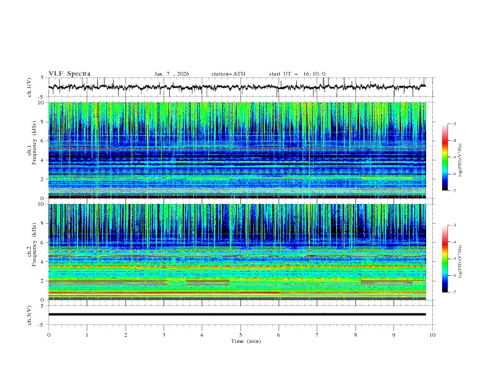Viewport: 487px width, 376px height.
Task: Click the ch.3(V) axis label
Action: (30, 315)
